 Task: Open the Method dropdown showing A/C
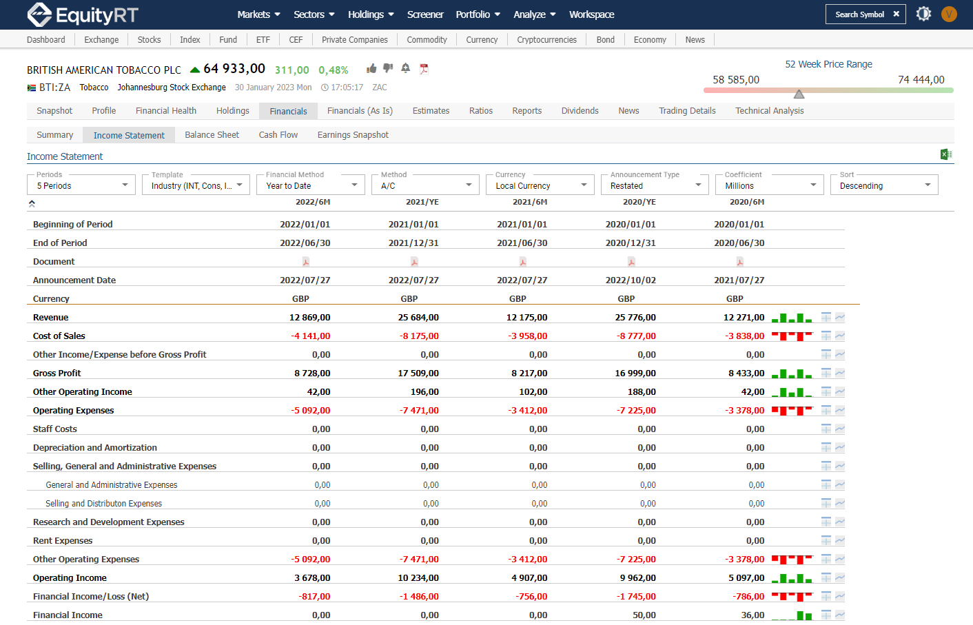pyautogui.click(x=425, y=185)
